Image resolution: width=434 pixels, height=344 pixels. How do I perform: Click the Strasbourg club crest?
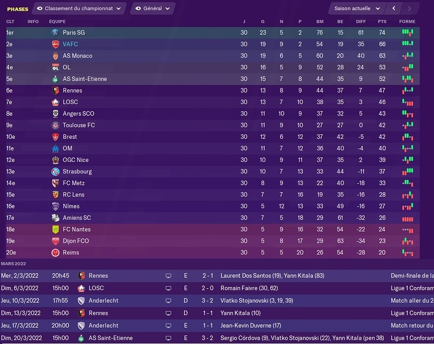pyautogui.click(x=55, y=172)
